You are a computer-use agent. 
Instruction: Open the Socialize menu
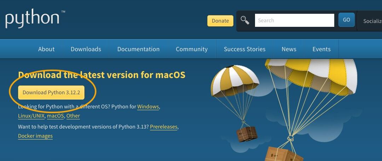(372, 21)
